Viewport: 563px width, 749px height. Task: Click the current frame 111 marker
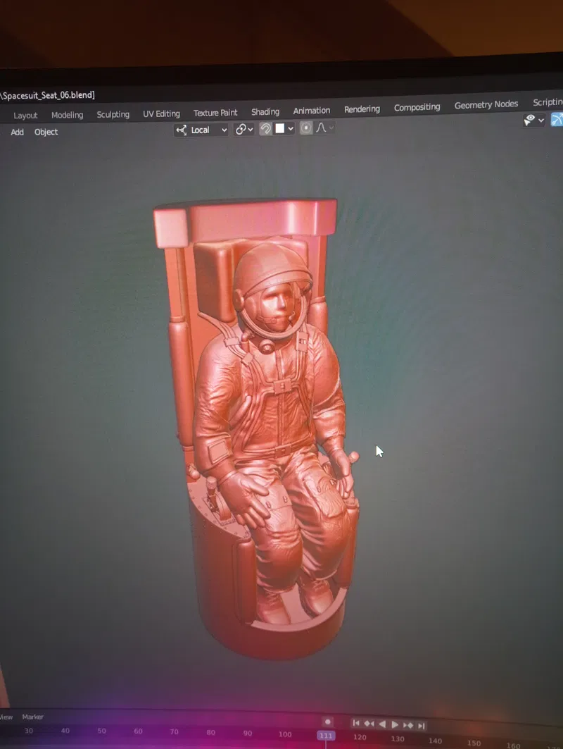click(325, 735)
